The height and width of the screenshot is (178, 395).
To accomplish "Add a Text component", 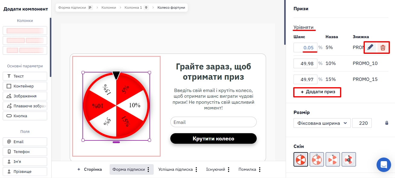I will click(x=25, y=76).
